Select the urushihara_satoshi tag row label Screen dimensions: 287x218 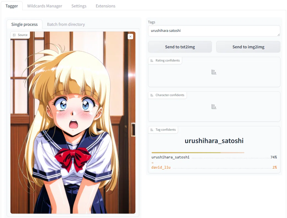click(x=170, y=157)
